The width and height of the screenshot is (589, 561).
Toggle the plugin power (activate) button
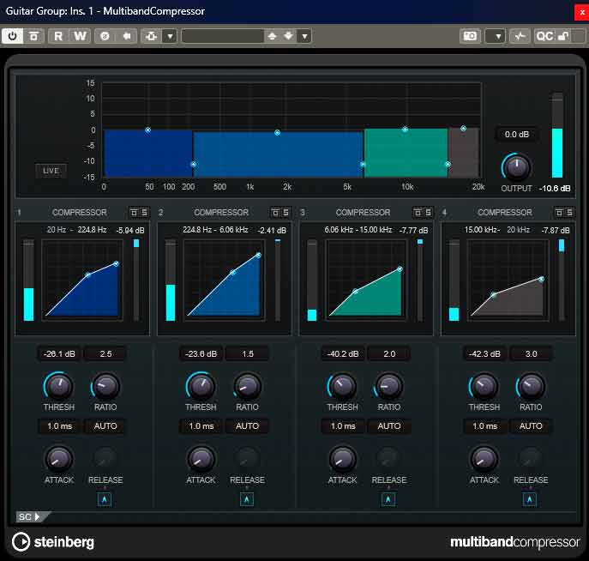[13, 36]
